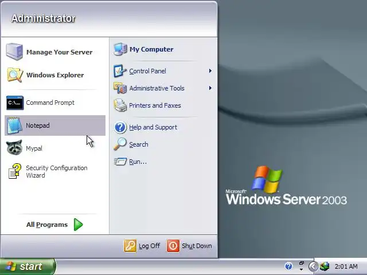The width and height of the screenshot is (367, 275).
Task: Click the Log Off key icon
Action: 130,246
